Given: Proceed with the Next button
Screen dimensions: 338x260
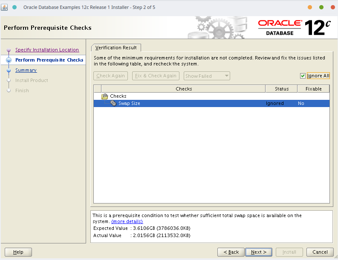Looking at the screenshot, I should click(x=259, y=252).
